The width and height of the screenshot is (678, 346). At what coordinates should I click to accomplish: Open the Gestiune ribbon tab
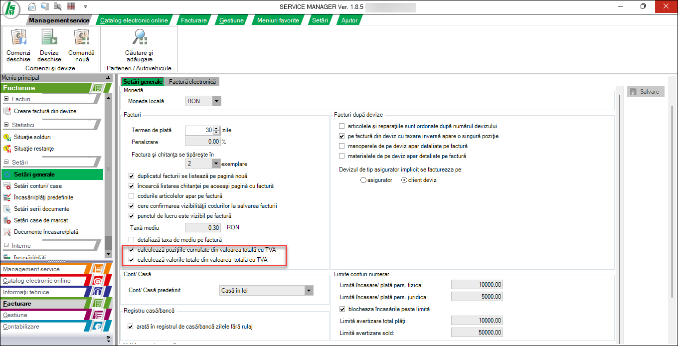tap(232, 20)
